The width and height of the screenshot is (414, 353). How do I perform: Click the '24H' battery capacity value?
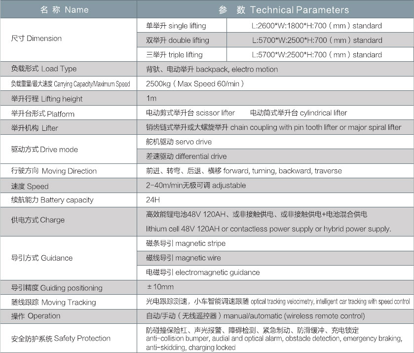coord(153,200)
